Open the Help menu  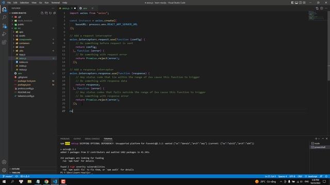pos(64,3)
